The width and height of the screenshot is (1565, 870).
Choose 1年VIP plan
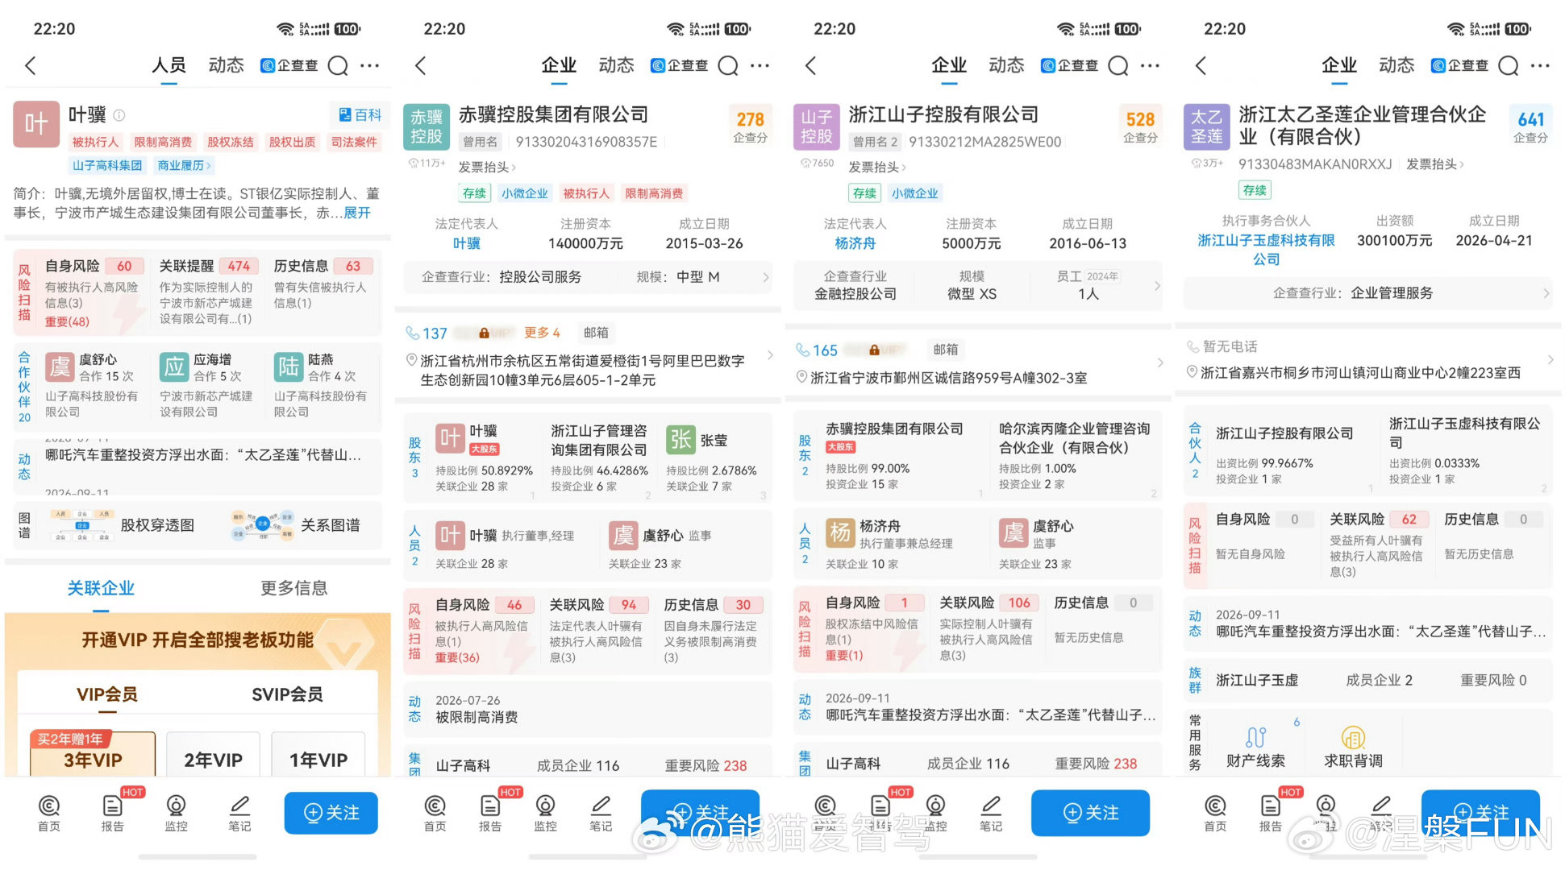point(318,755)
